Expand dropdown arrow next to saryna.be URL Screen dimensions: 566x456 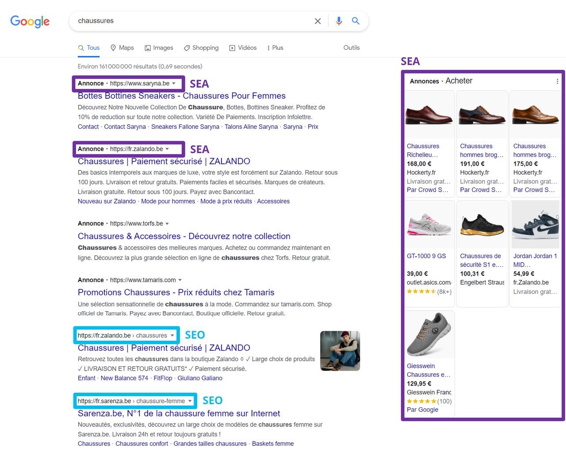click(174, 83)
